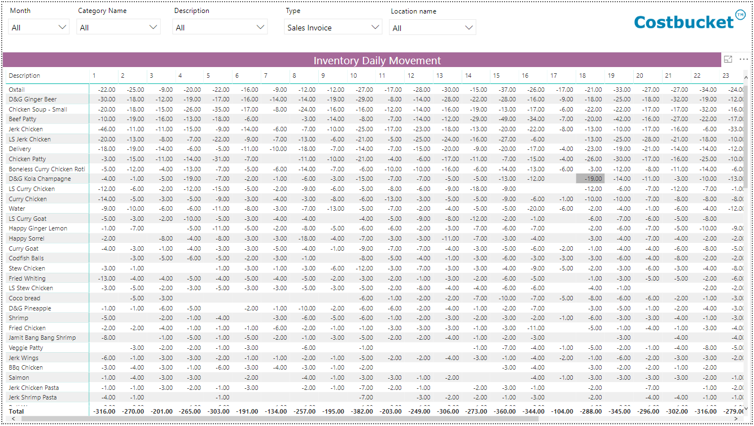
Task: Expand the Month filter dropdown
Action: (x=39, y=28)
